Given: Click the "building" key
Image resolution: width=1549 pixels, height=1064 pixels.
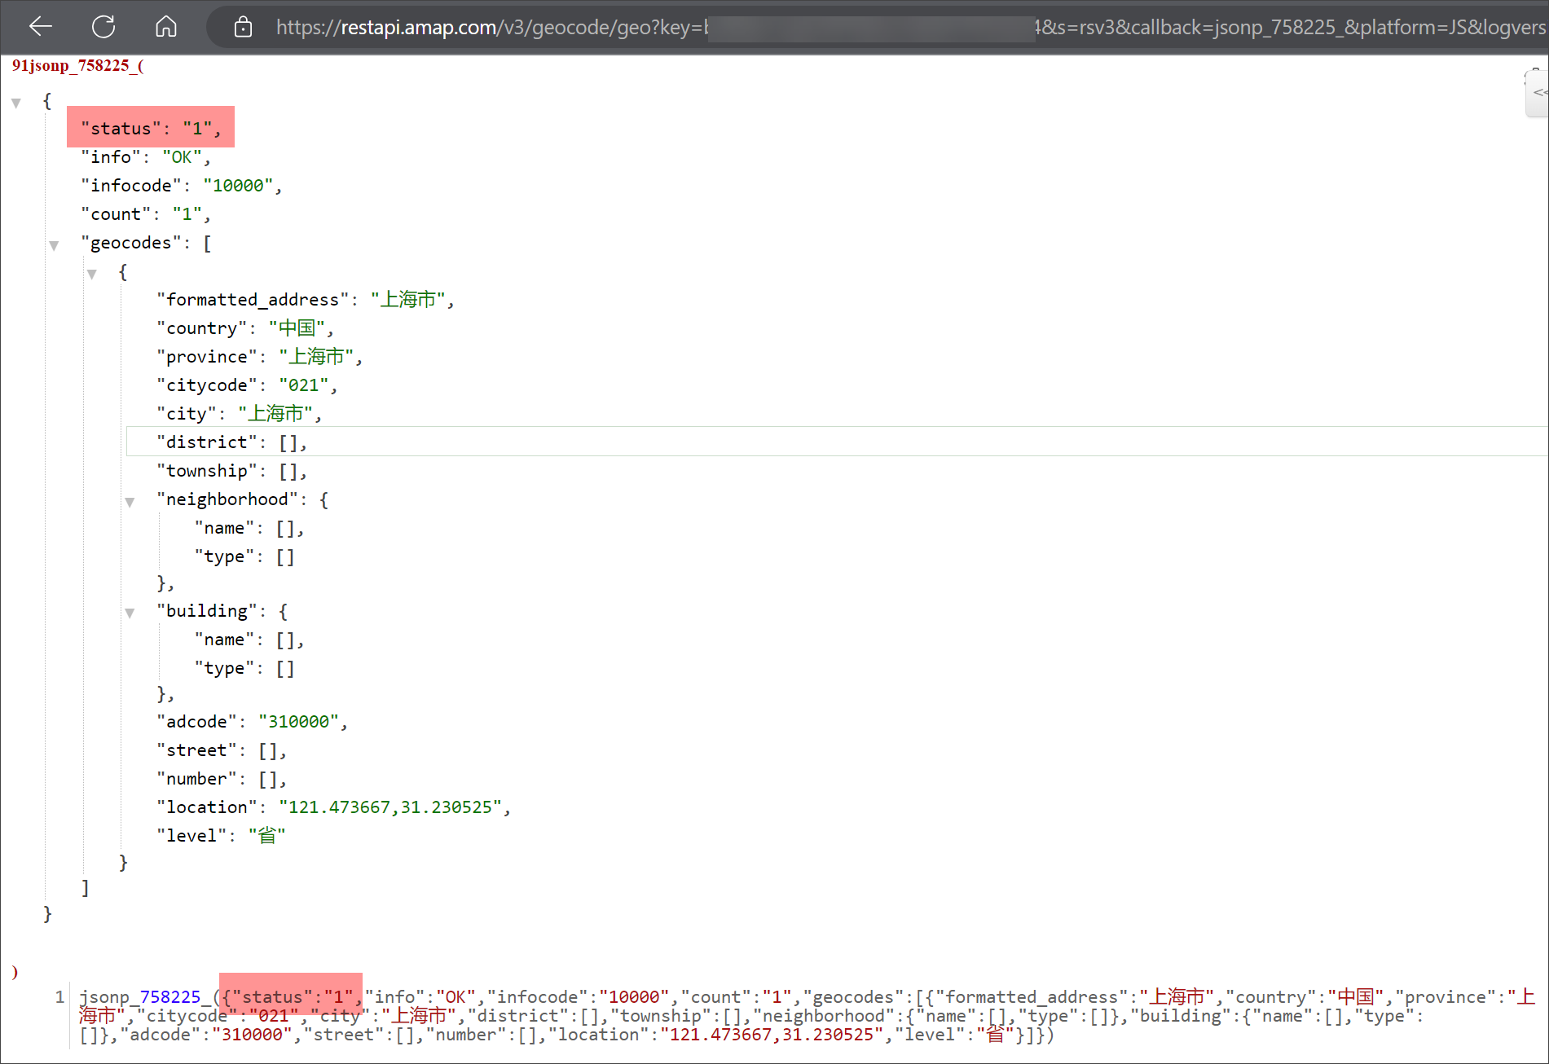Looking at the screenshot, I should coord(207,611).
